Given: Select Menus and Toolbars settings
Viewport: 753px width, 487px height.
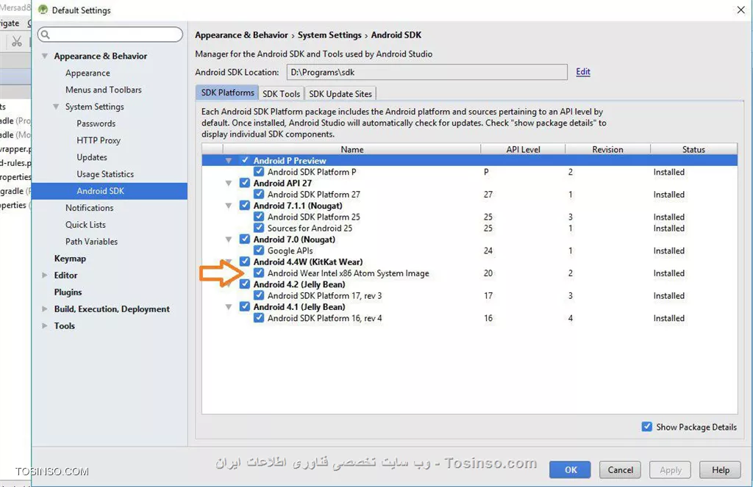Looking at the screenshot, I should (103, 90).
